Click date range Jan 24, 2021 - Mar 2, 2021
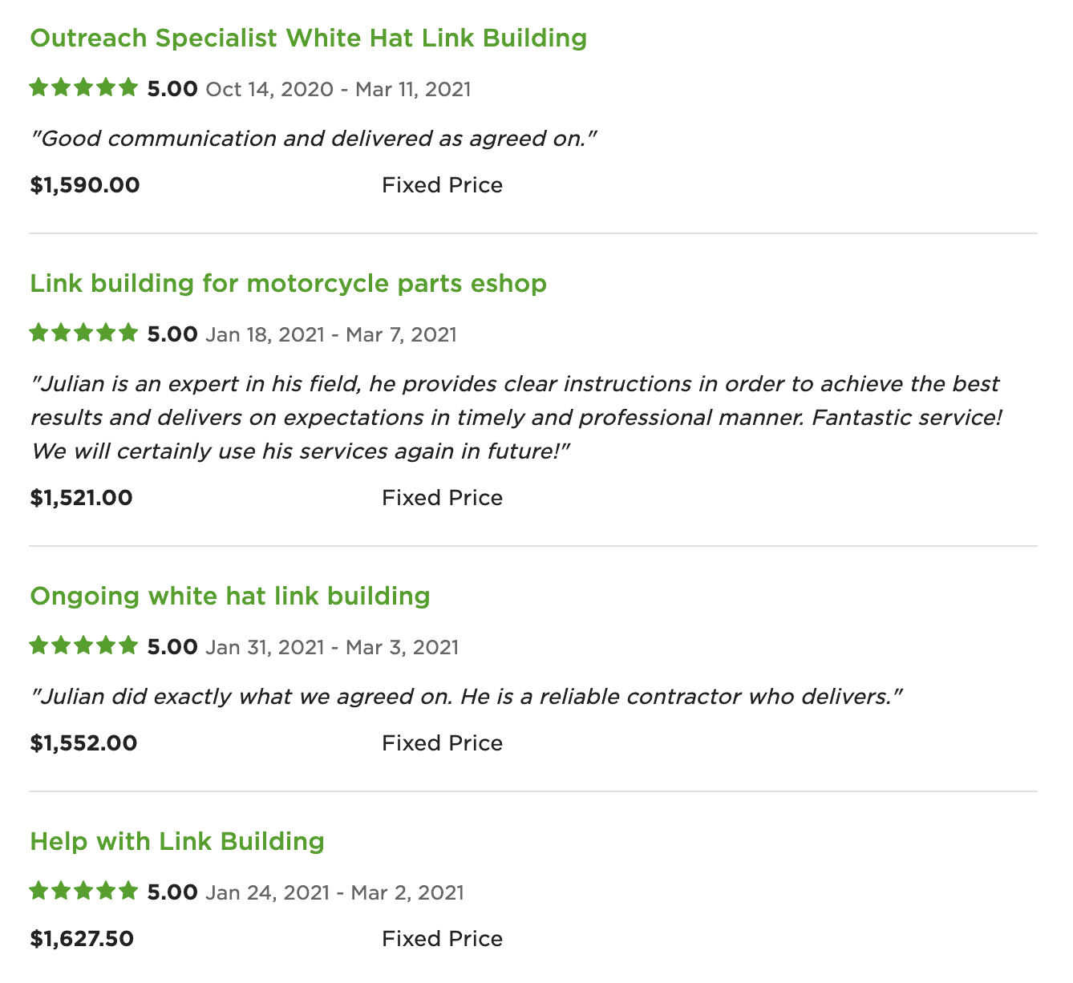1073x983 pixels. point(335,892)
